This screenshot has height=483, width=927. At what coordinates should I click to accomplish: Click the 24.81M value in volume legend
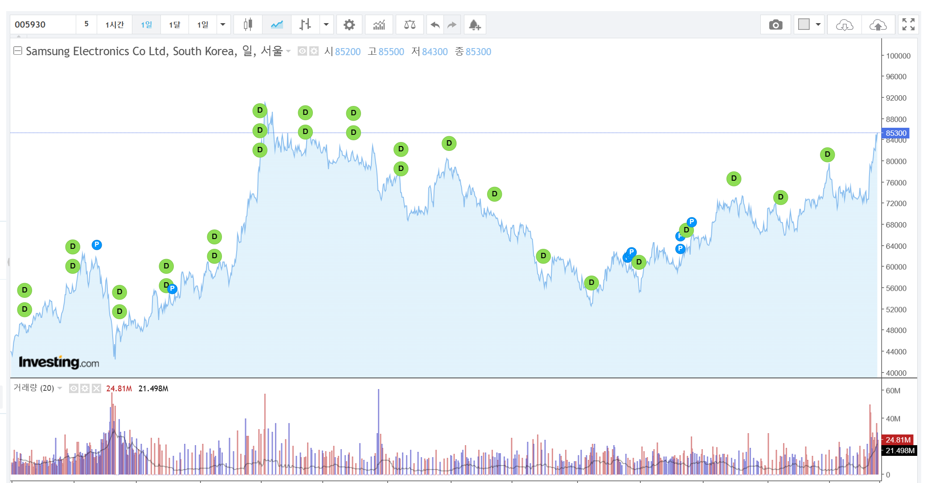119,389
